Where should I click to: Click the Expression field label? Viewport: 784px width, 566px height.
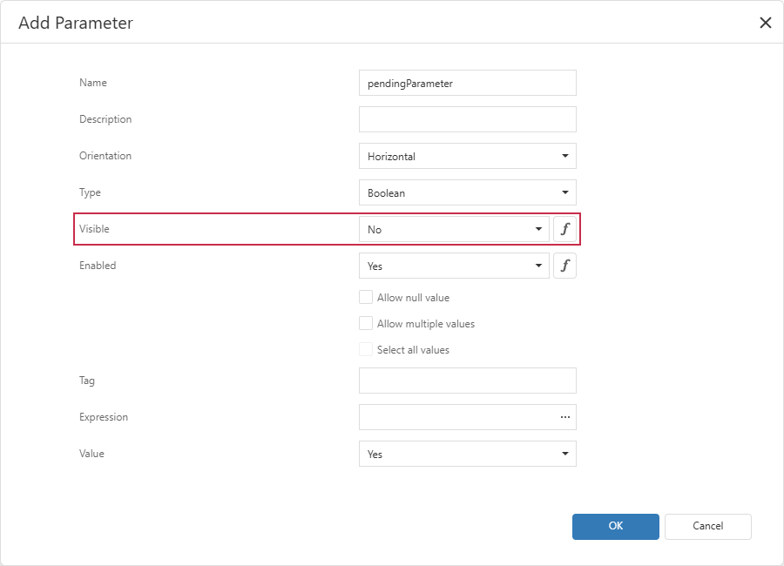tap(104, 417)
